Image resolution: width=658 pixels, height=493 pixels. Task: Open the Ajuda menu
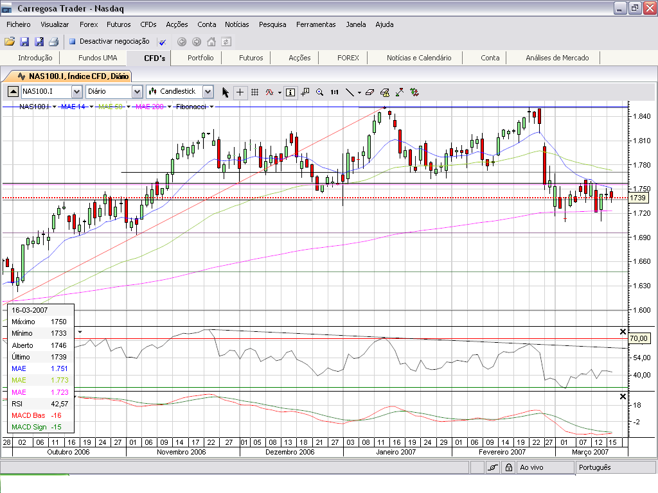click(x=384, y=24)
